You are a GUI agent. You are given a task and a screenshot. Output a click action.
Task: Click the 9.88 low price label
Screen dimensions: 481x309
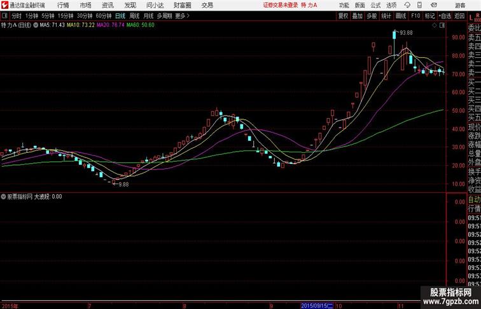point(123,185)
